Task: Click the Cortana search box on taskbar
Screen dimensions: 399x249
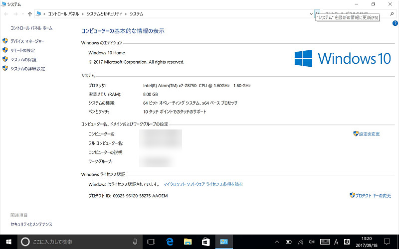Action: pos(80,242)
